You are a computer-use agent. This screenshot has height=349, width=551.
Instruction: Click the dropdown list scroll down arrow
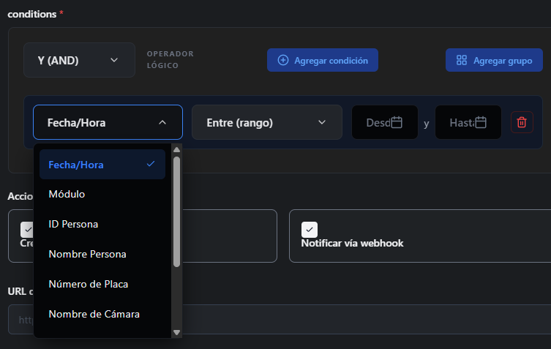tap(177, 332)
